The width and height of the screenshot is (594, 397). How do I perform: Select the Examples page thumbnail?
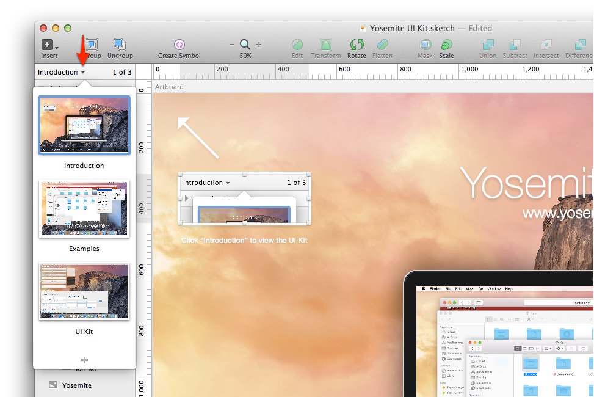(84, 208)
